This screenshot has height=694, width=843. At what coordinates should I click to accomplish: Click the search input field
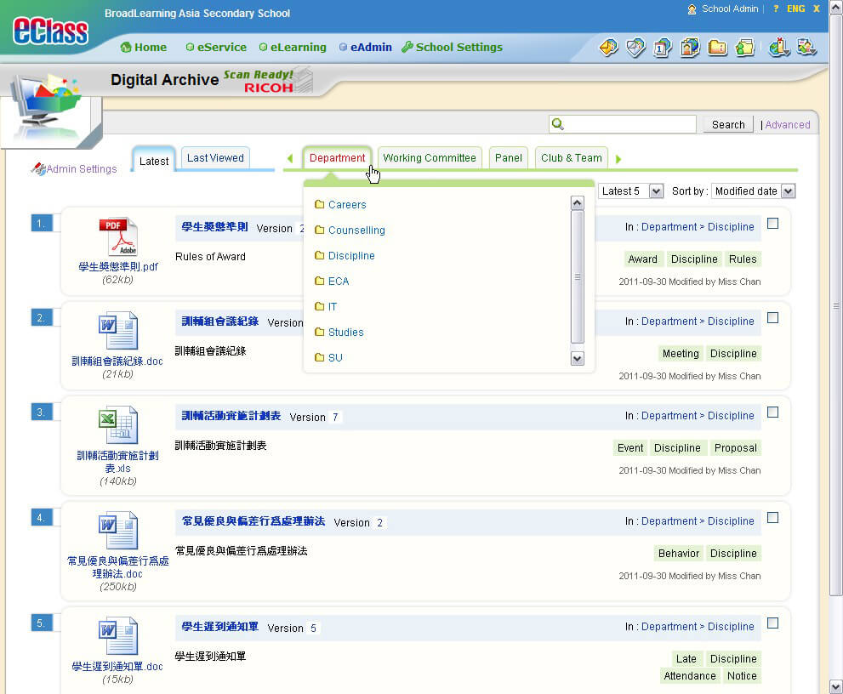click(630, 125)
